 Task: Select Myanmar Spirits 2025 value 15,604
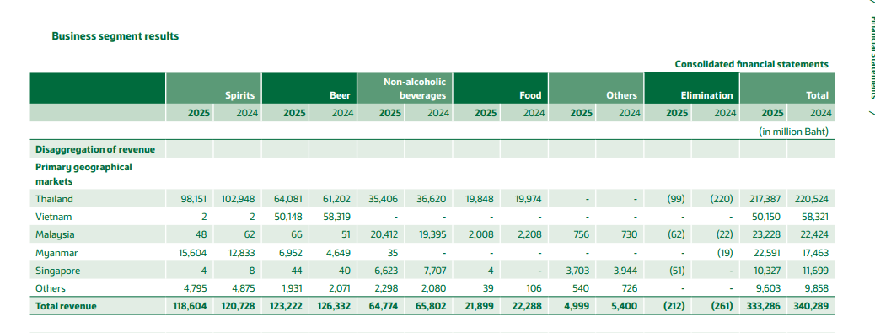point(193,253)
